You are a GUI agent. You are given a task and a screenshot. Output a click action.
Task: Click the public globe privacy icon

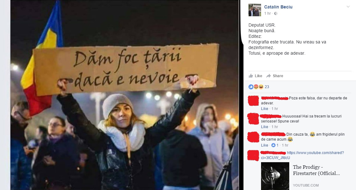pos(276,13)
